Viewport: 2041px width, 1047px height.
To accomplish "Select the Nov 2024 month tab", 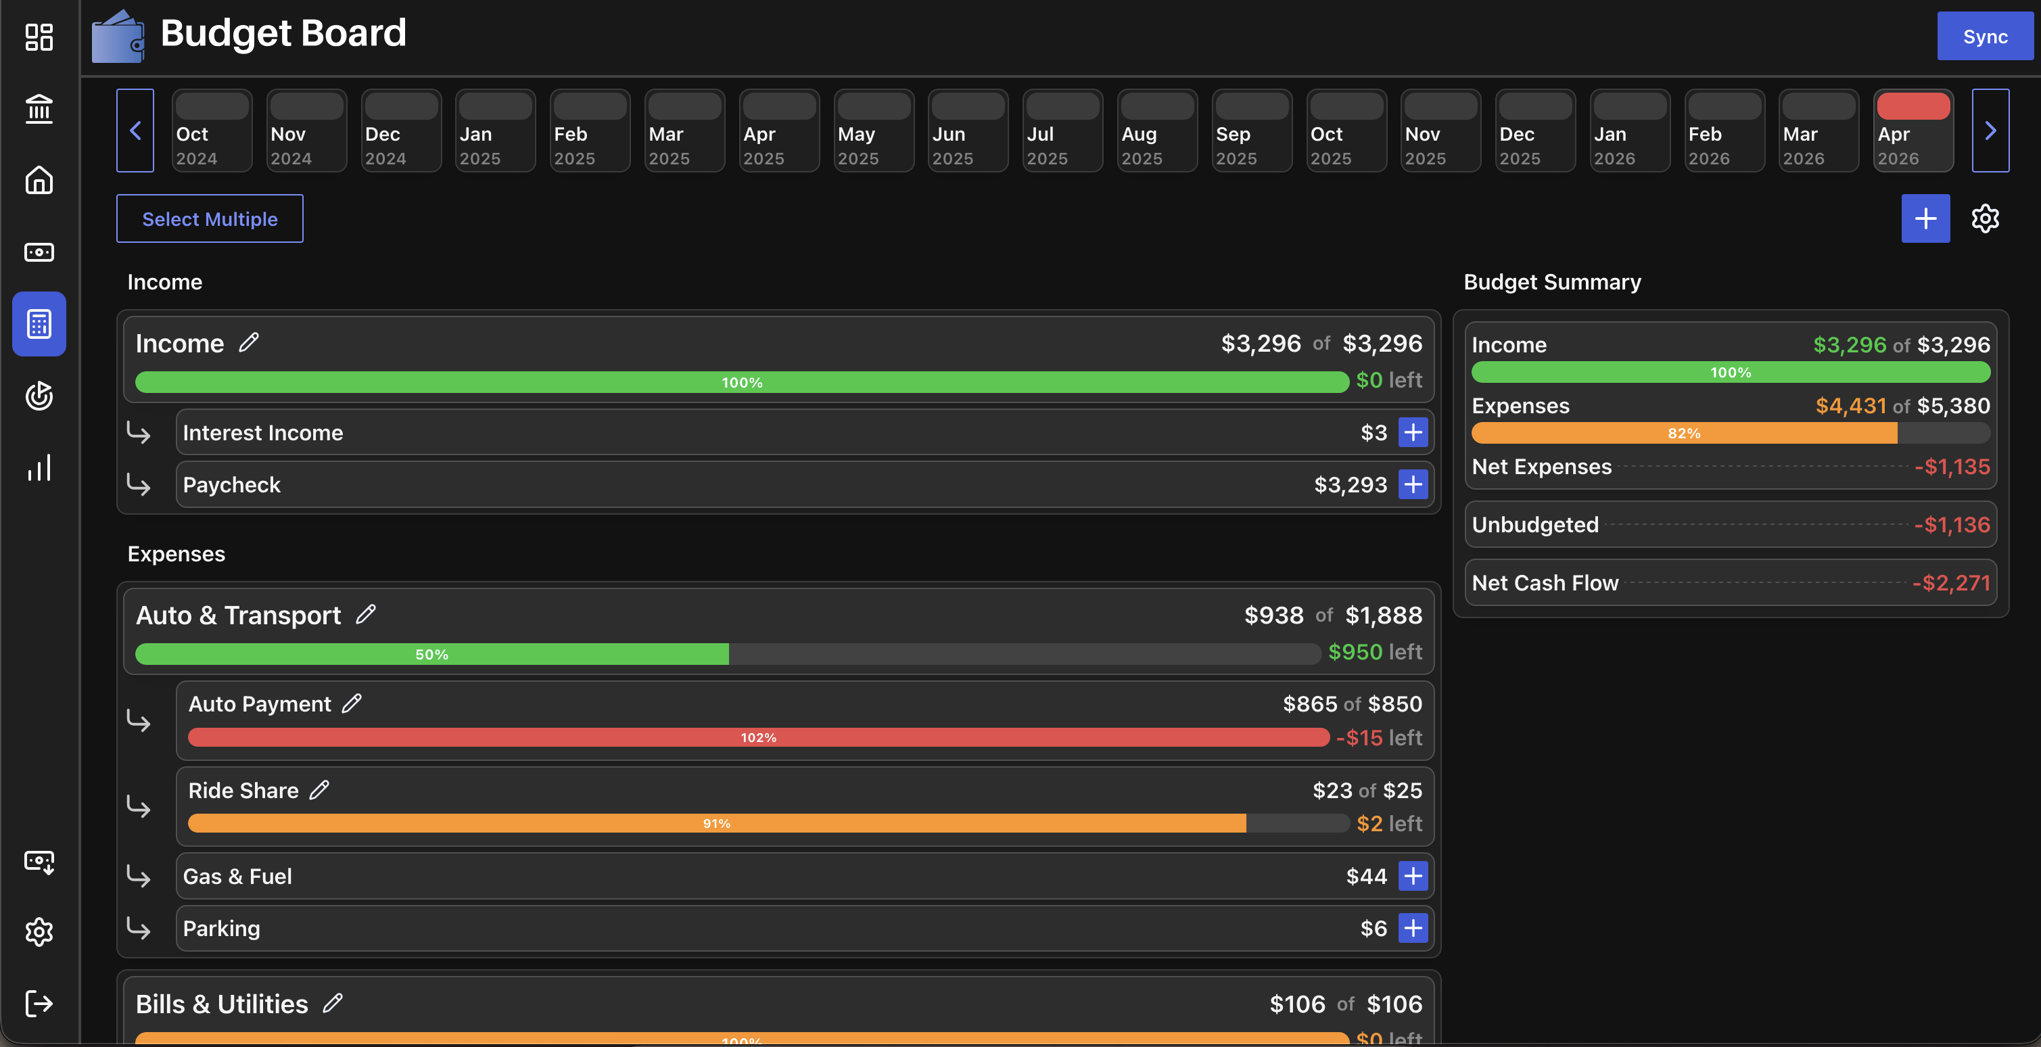I will (306, 130).
